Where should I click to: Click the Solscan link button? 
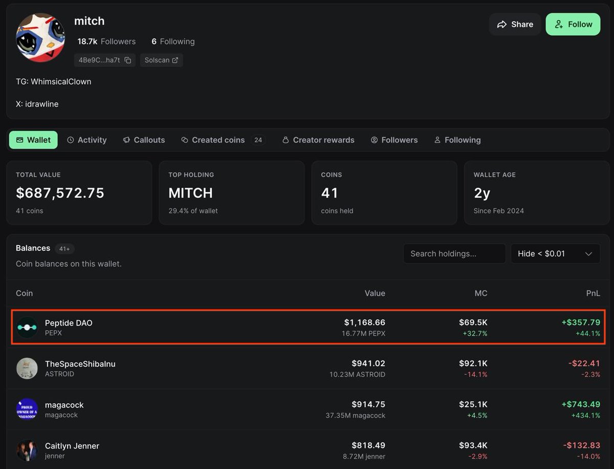161,60
